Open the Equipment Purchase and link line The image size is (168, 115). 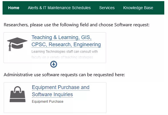coord(61,87)
